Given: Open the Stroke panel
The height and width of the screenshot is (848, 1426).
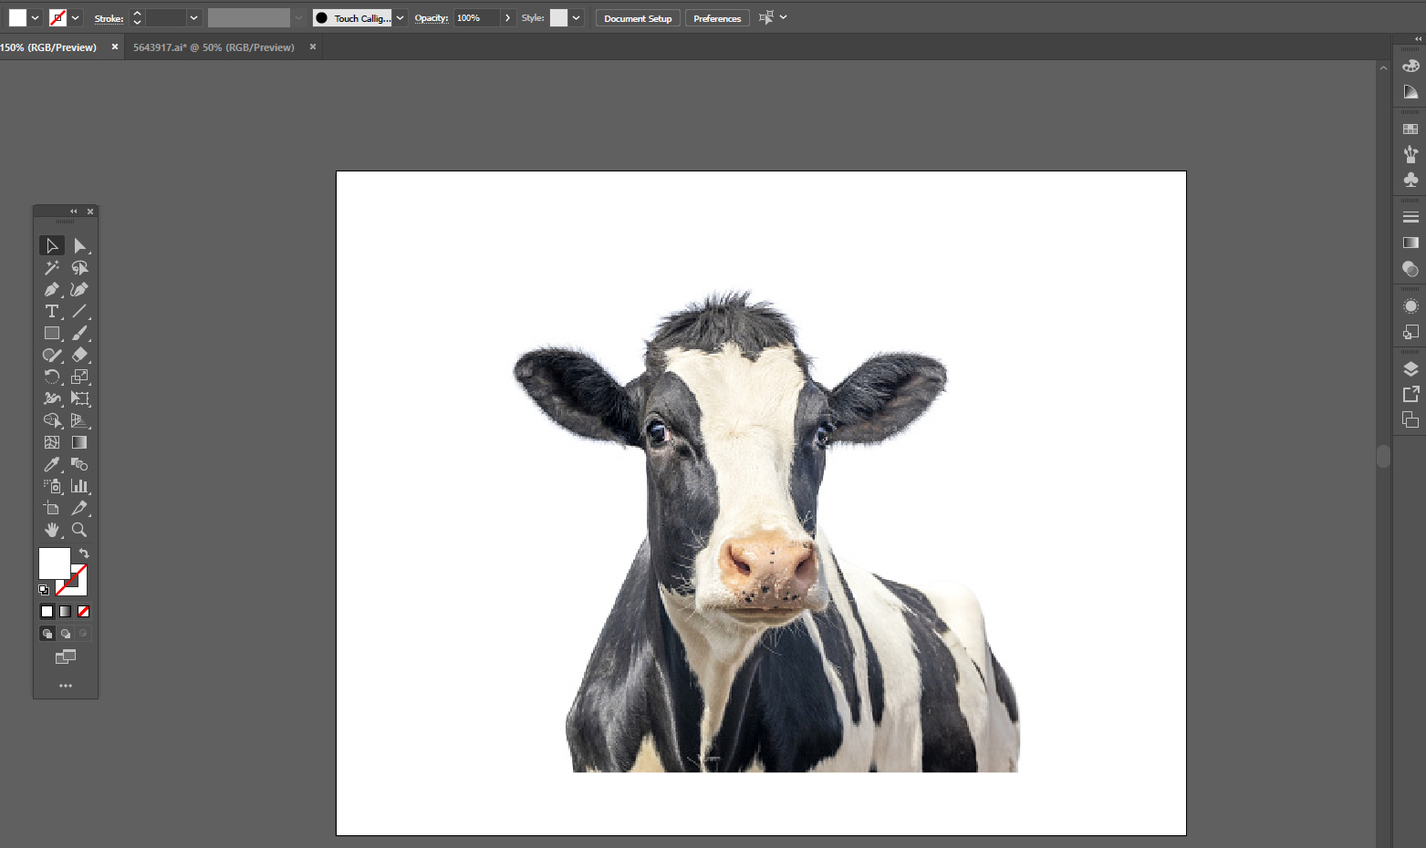Looking at the screenshot, I should point(1410,217).
